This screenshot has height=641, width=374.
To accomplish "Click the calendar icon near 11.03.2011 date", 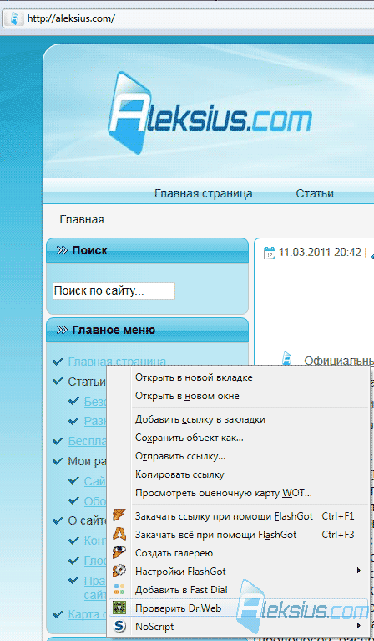I will click(x=270, y=252).
